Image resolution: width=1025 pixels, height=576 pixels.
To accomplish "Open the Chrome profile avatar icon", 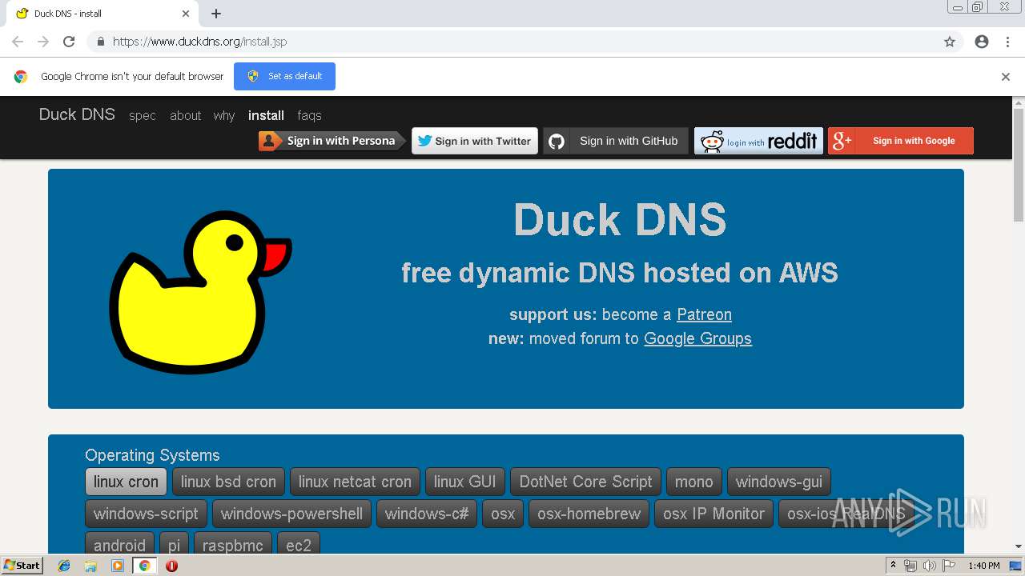I will click(x=982, y=42).
